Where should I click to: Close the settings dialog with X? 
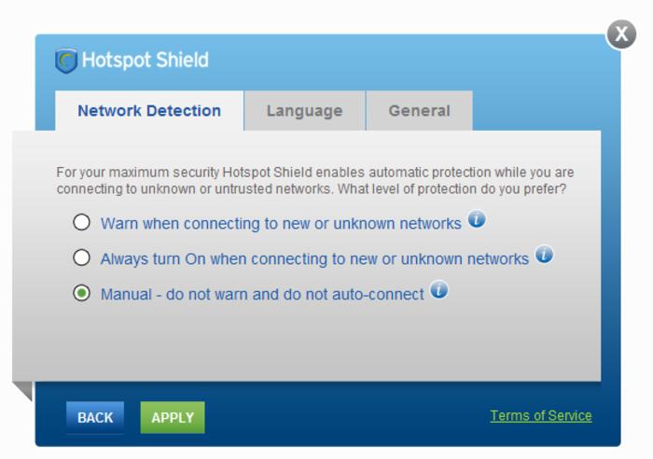621,35
